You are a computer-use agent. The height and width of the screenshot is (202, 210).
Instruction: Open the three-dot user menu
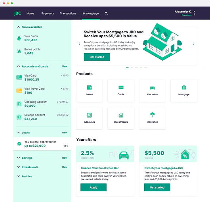click(x=194, y=13)
